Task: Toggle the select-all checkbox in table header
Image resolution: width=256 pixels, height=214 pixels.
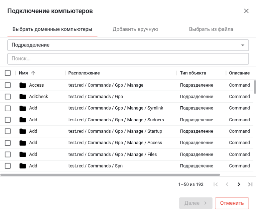Action: coord(8,73)
